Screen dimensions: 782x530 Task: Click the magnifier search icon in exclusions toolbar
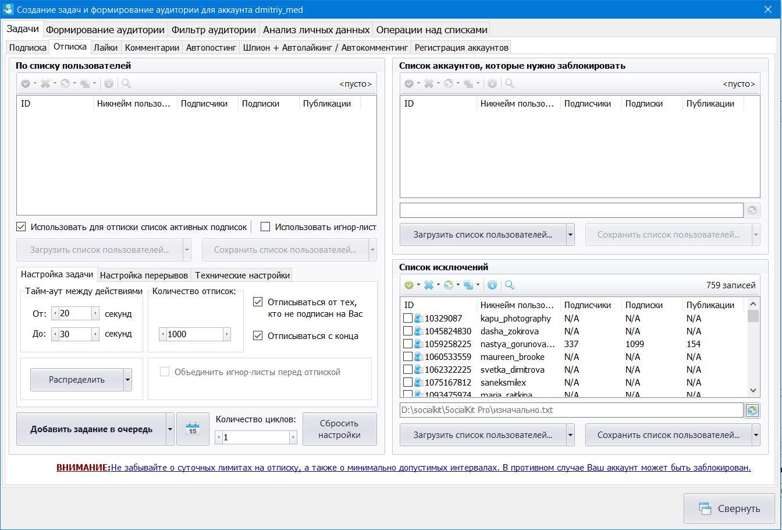[510, 285]
